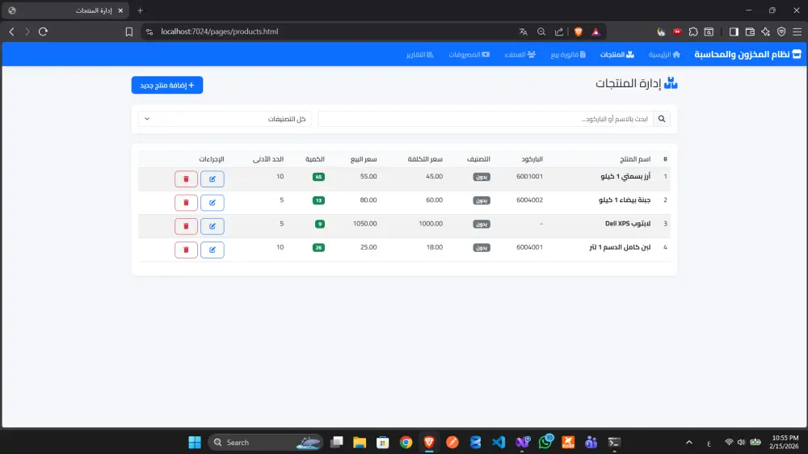
Task: Open the فاتورة بيع sales invoice tab
Action: [x=568, y=55]
